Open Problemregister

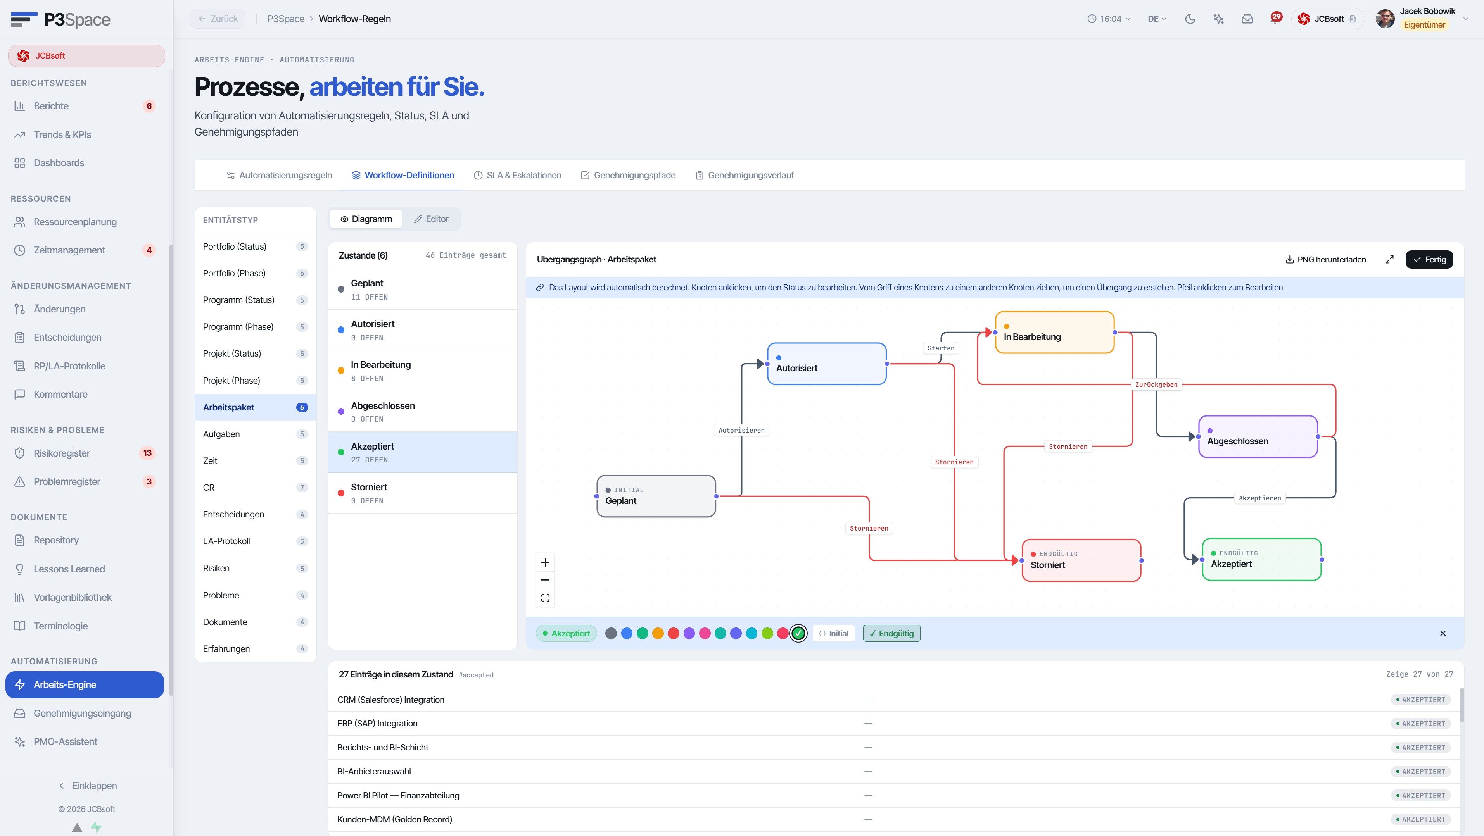pos(85,482)
